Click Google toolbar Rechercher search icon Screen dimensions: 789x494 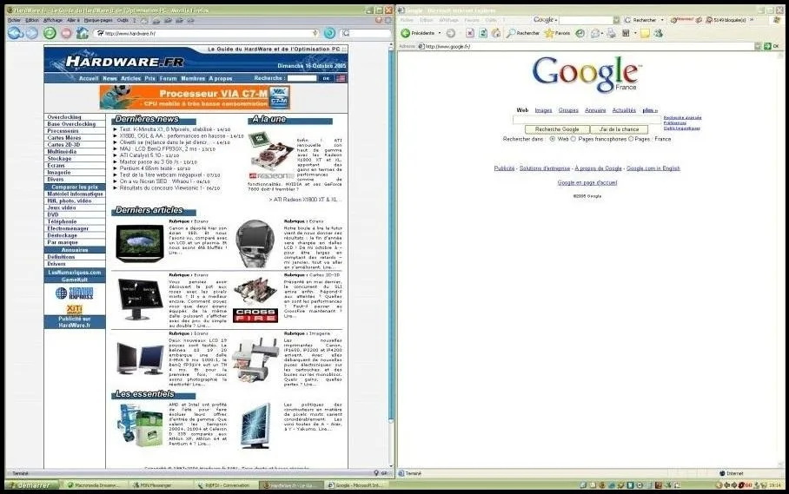click(x=640, y=20)
